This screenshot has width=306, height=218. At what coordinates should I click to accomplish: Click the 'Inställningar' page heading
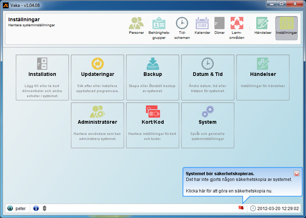[24, 19]
